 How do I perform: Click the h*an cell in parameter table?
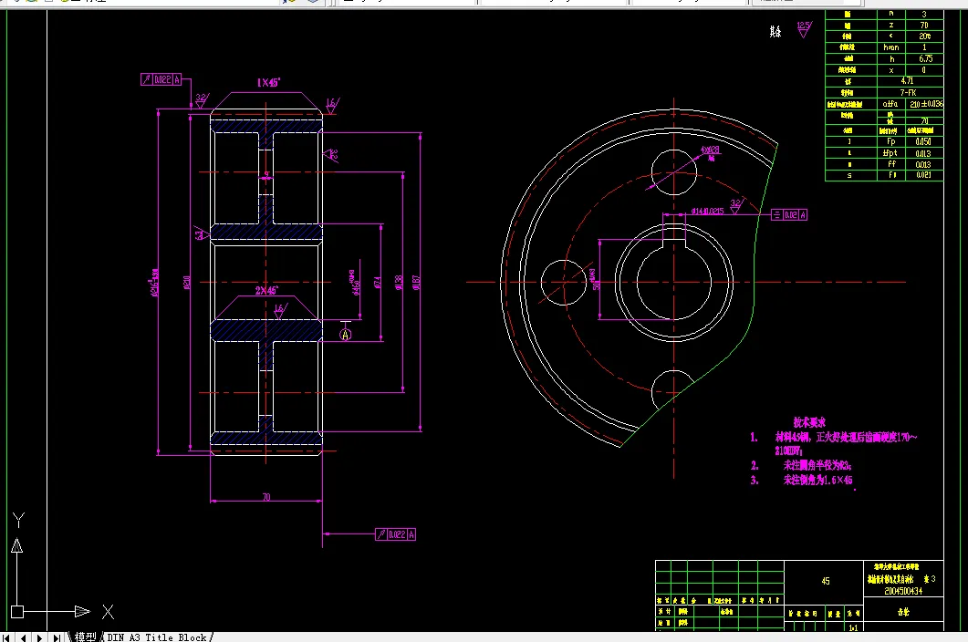pyautogui.click(x=891, y=47)
